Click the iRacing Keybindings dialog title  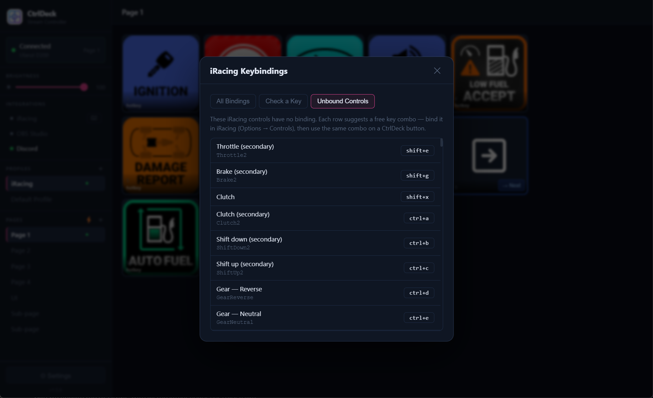click(248, 71)
